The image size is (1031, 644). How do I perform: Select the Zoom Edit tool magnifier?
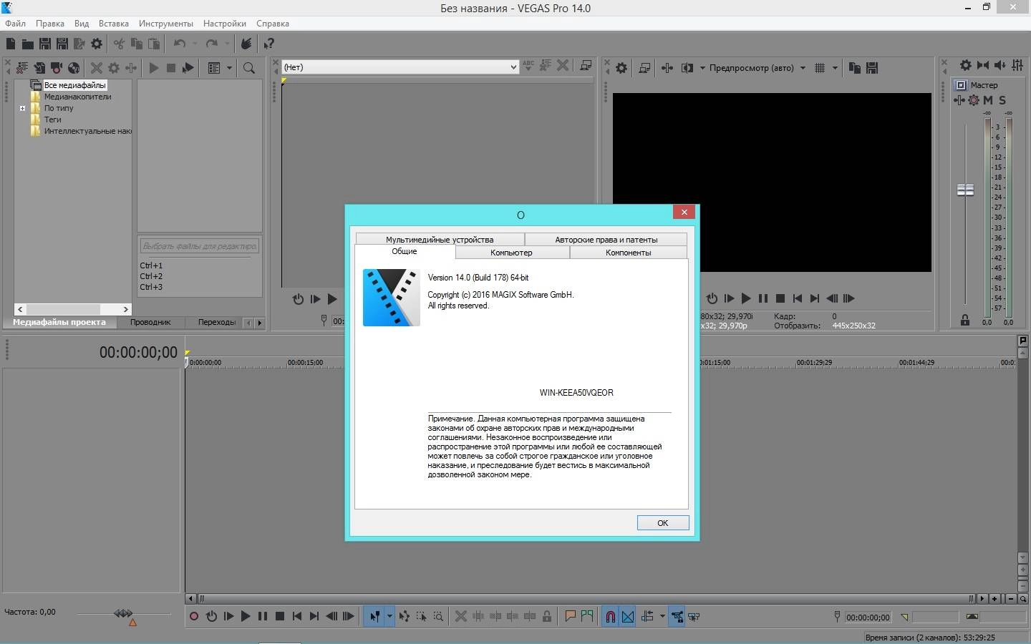(x=438, y=616)
